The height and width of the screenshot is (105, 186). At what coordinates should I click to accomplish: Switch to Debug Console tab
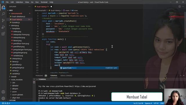pos(66,76)
